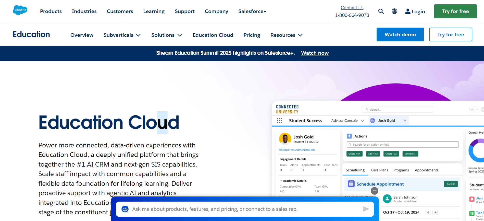Expand the Subverticals menu
This screenshot has height=221, width=484.
[x=122, y=35]
